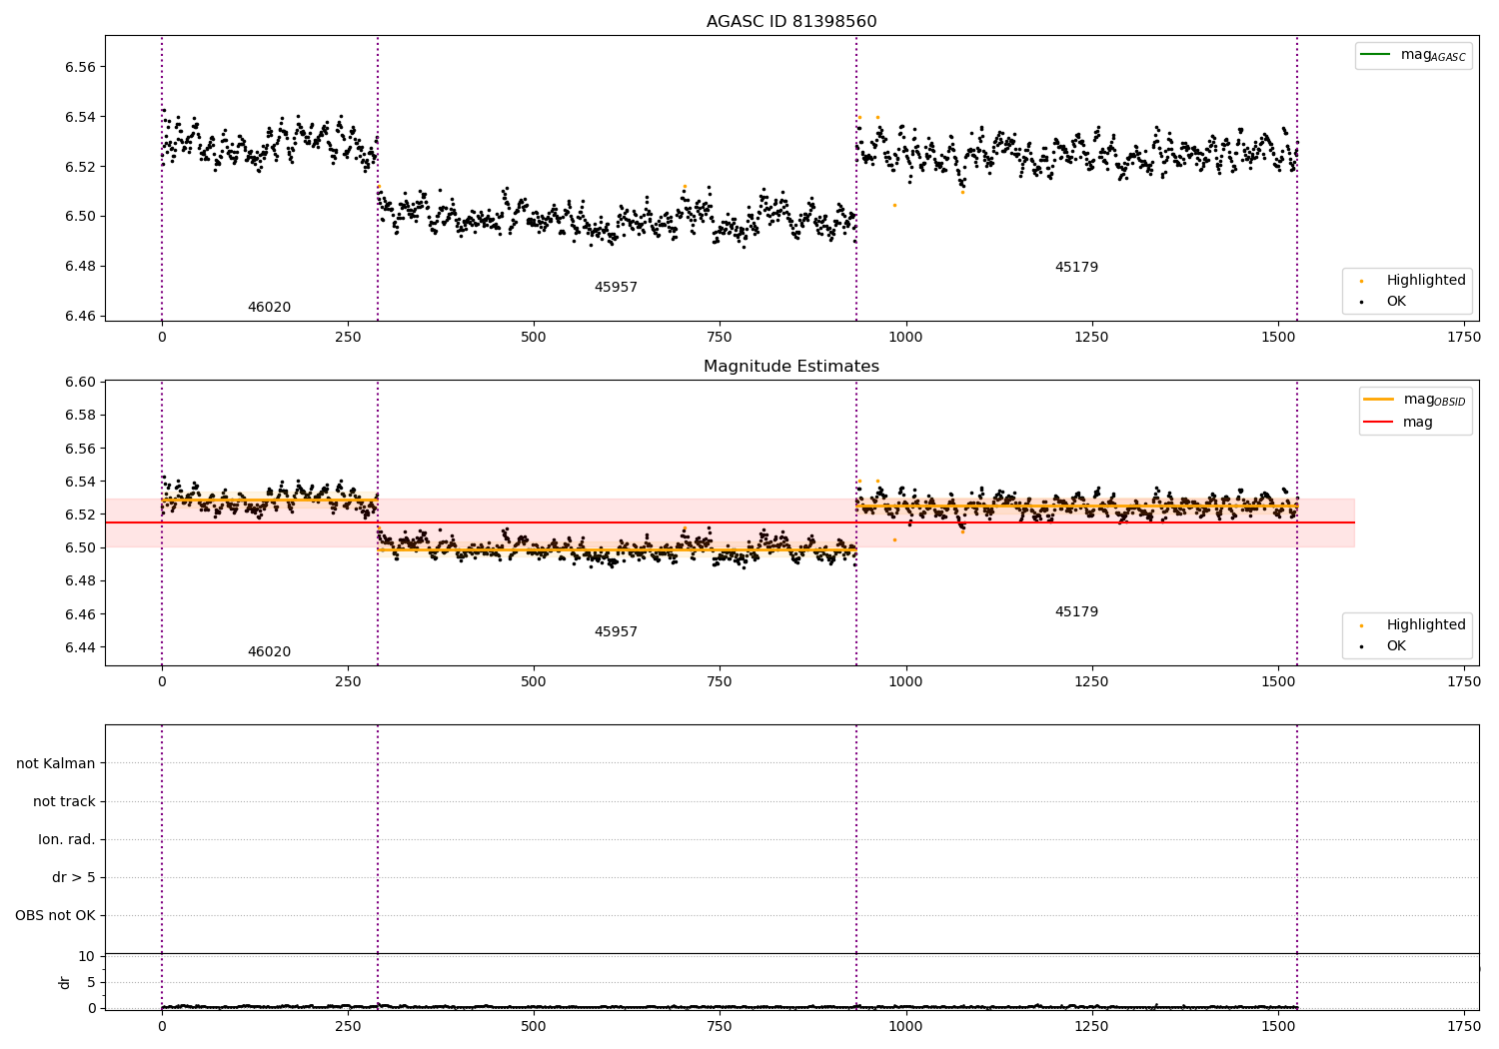Click the "Ion. rad." y-axis label

[67, 840]
